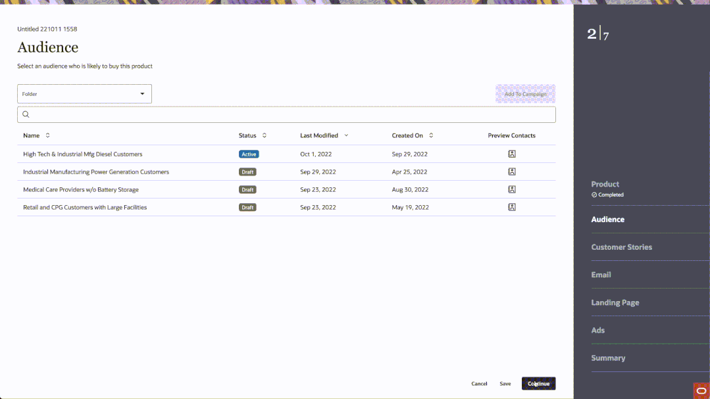Screen dimensions: 710x399
Task: Click the Completed status under Product
Action: coord(607,195)
